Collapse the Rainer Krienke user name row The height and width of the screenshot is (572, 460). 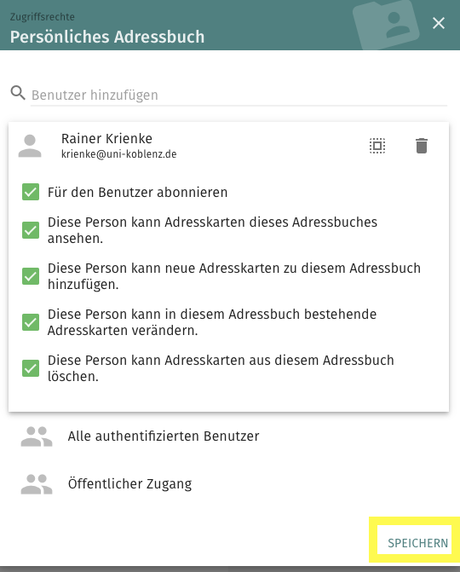point(228,146)
